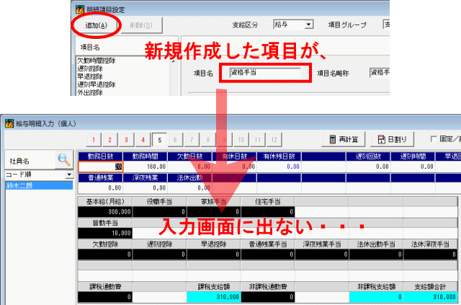Click the 普通残業手当 value field
The image size is (461, 305).
pos(267,255)
